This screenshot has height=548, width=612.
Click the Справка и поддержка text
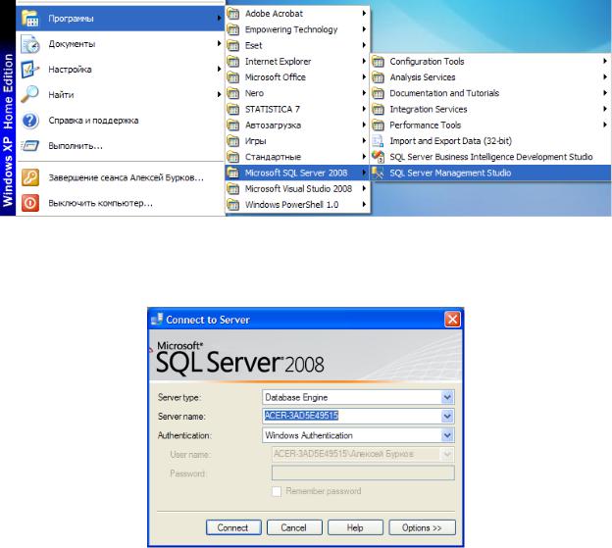click(93, 121)
